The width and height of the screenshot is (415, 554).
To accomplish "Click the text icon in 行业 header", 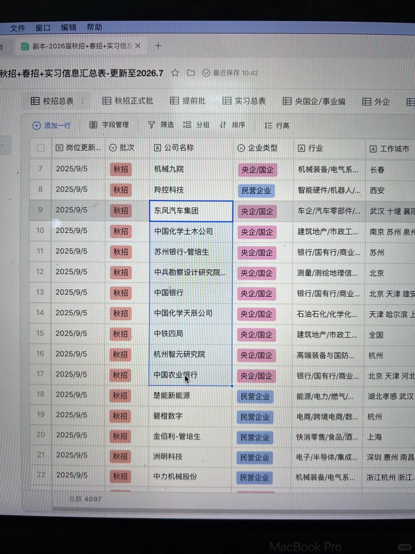I will [302, 149].
